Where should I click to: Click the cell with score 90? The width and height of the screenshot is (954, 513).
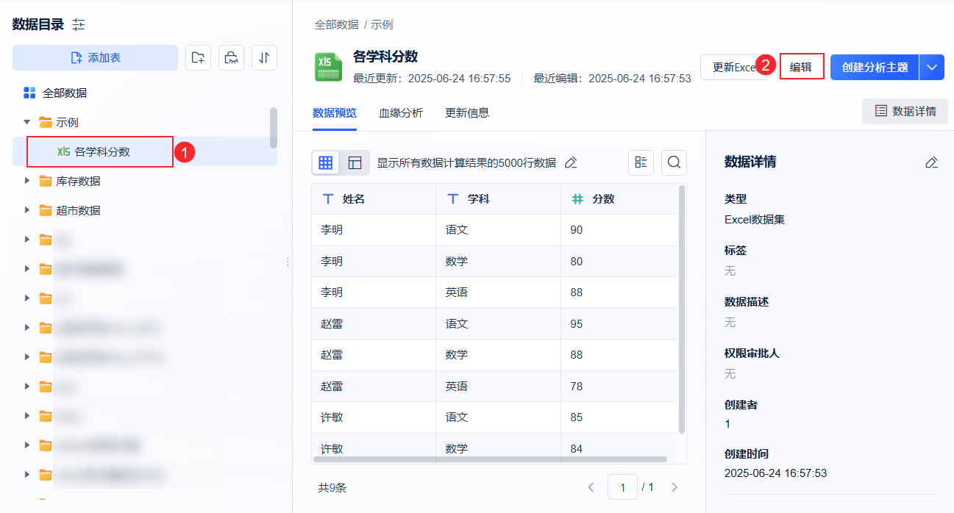click(x=619, y=230)
